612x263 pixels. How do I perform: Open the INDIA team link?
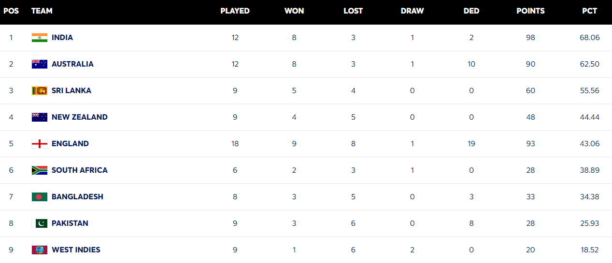tap(62, 38)
